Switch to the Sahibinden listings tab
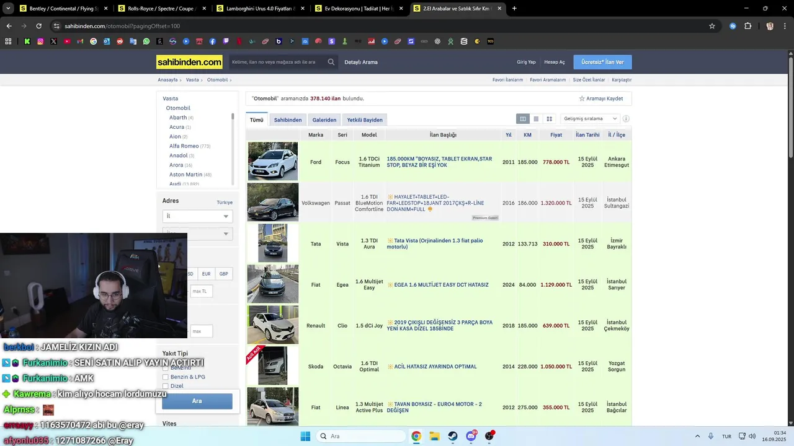This screenshot has width=794, height=446. coord(288,120)
